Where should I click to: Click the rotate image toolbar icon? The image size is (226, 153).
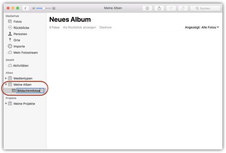tap(183, 8)
